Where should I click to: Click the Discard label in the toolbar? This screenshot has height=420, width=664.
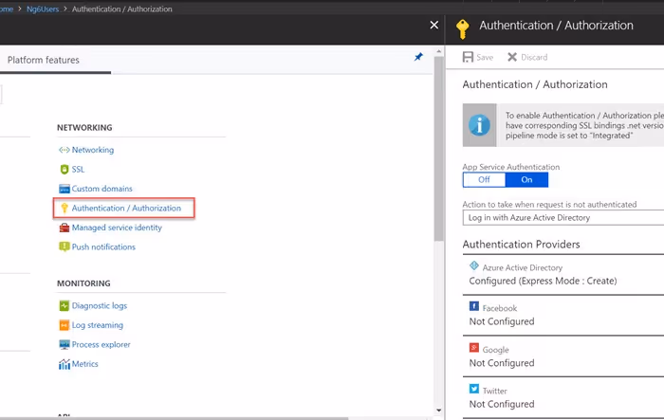coord(534,57)
